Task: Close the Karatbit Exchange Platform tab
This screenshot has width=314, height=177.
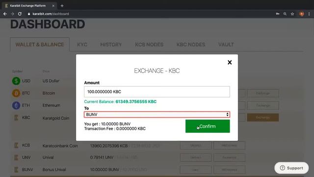Action: (53, 6)
